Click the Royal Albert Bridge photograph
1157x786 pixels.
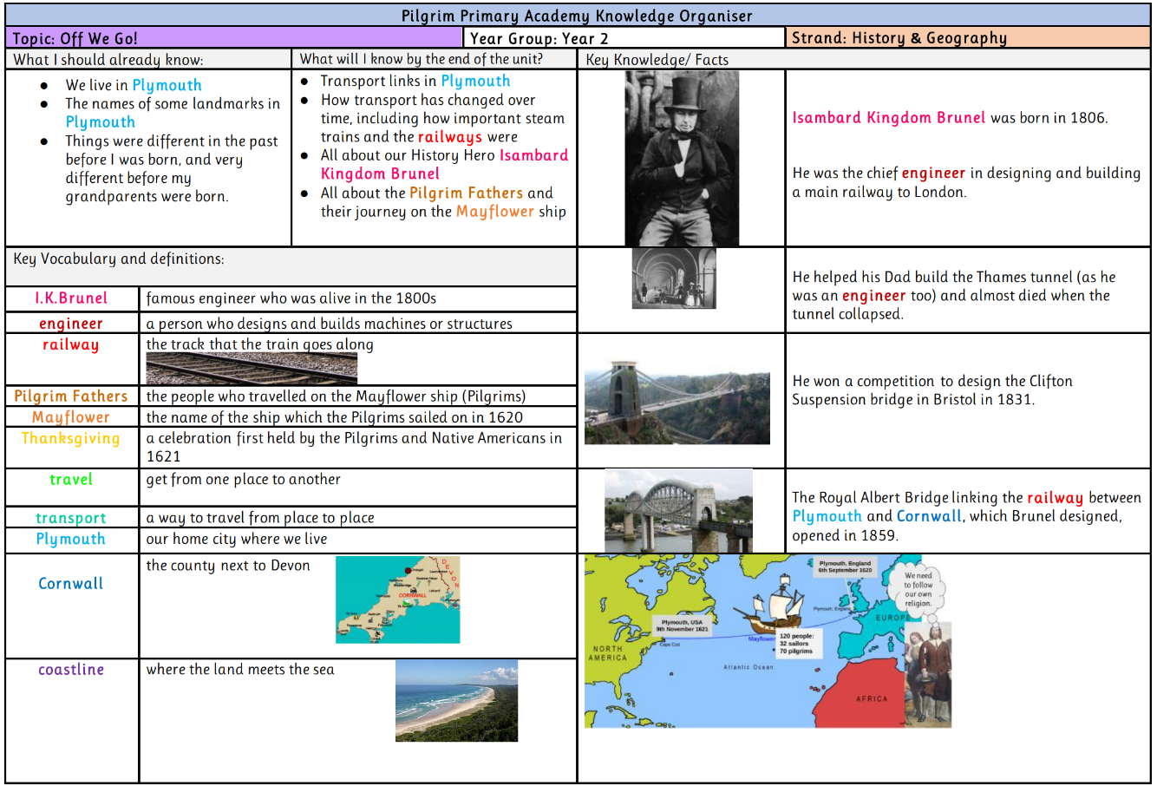click(x=678, y=511)
